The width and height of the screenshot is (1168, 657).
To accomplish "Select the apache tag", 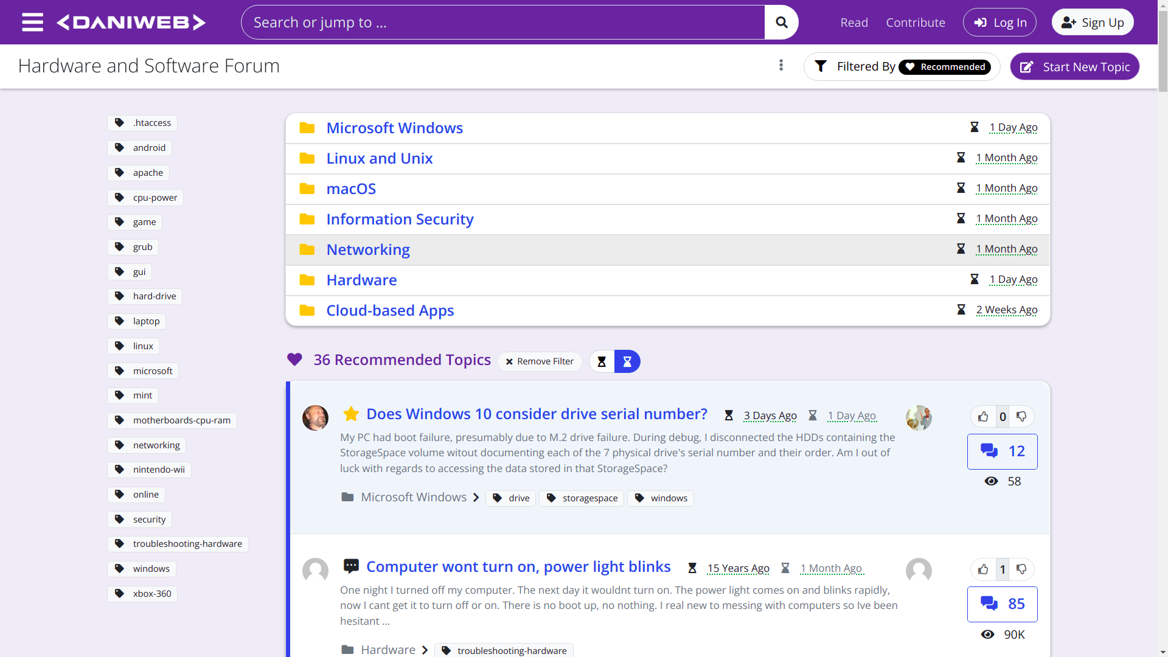I will point(139,173).
